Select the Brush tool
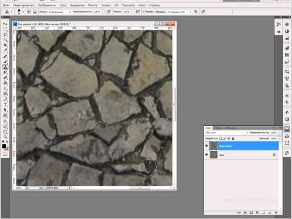The width and height of the screenshot is (292, 219). tap(5, 61)
